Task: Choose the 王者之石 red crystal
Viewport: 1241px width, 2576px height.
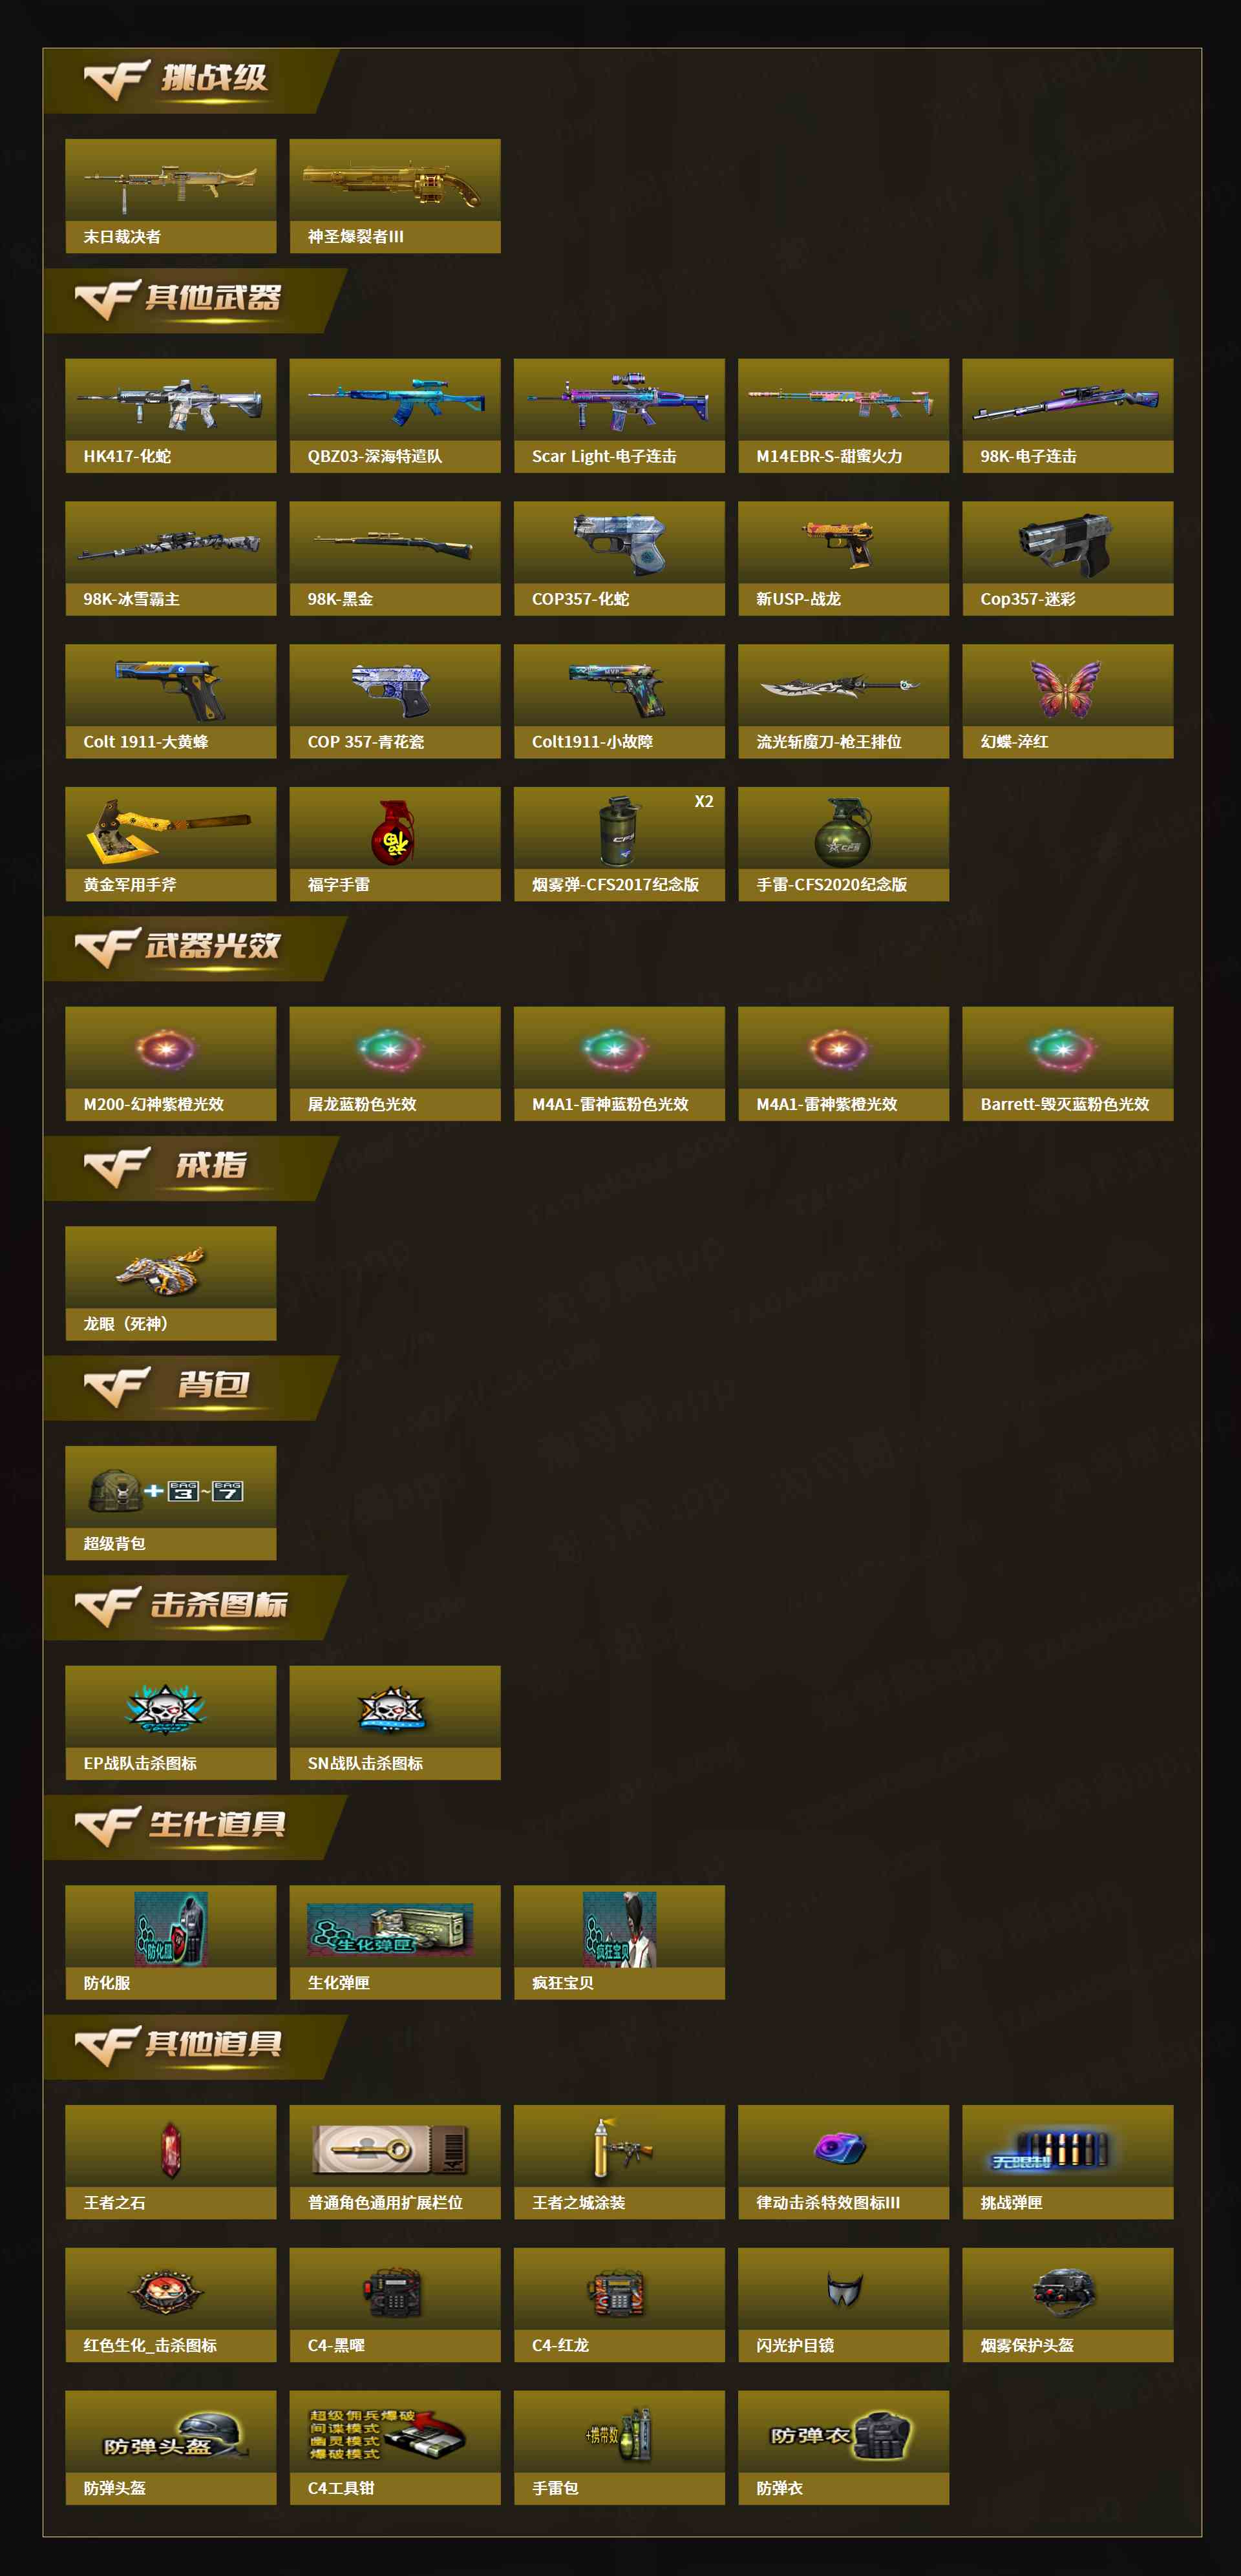Action: [x=171, y=2162]
